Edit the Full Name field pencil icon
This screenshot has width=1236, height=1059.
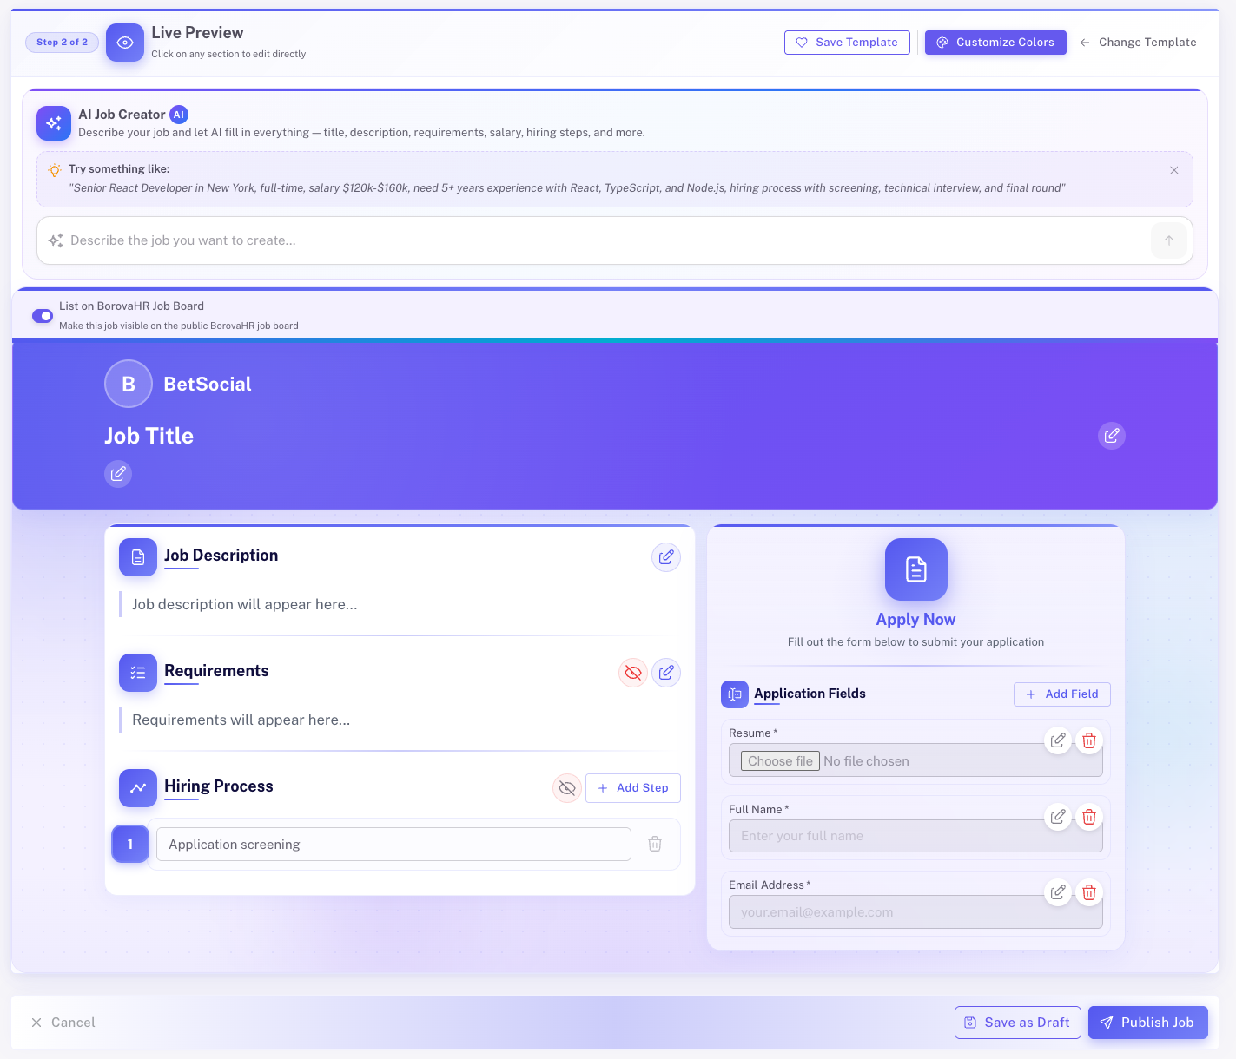[x=1057, y=817]
